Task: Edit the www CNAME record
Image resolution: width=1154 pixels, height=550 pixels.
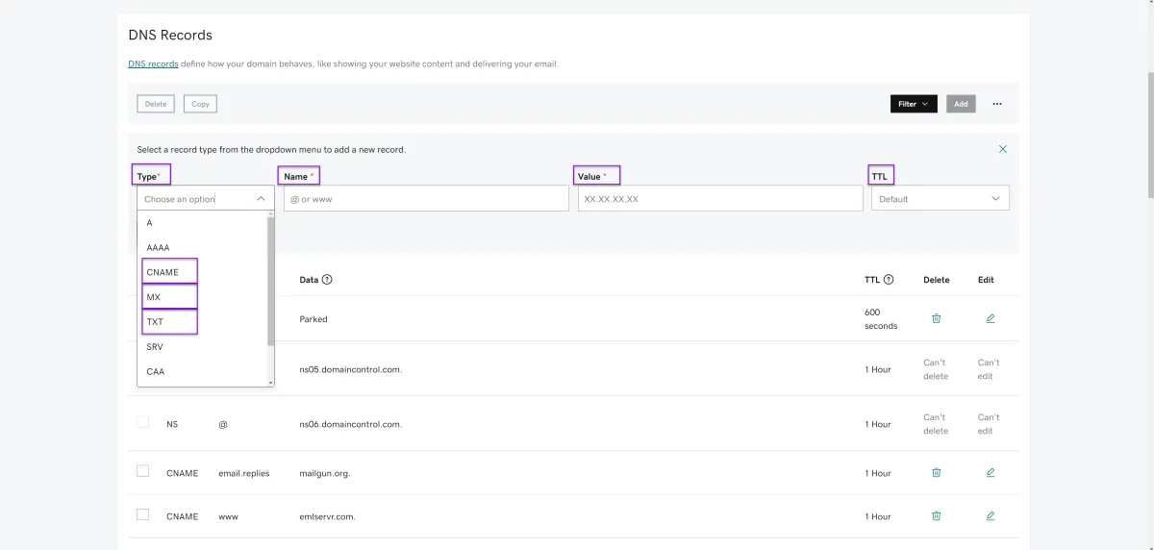Action: pos(991,516)
